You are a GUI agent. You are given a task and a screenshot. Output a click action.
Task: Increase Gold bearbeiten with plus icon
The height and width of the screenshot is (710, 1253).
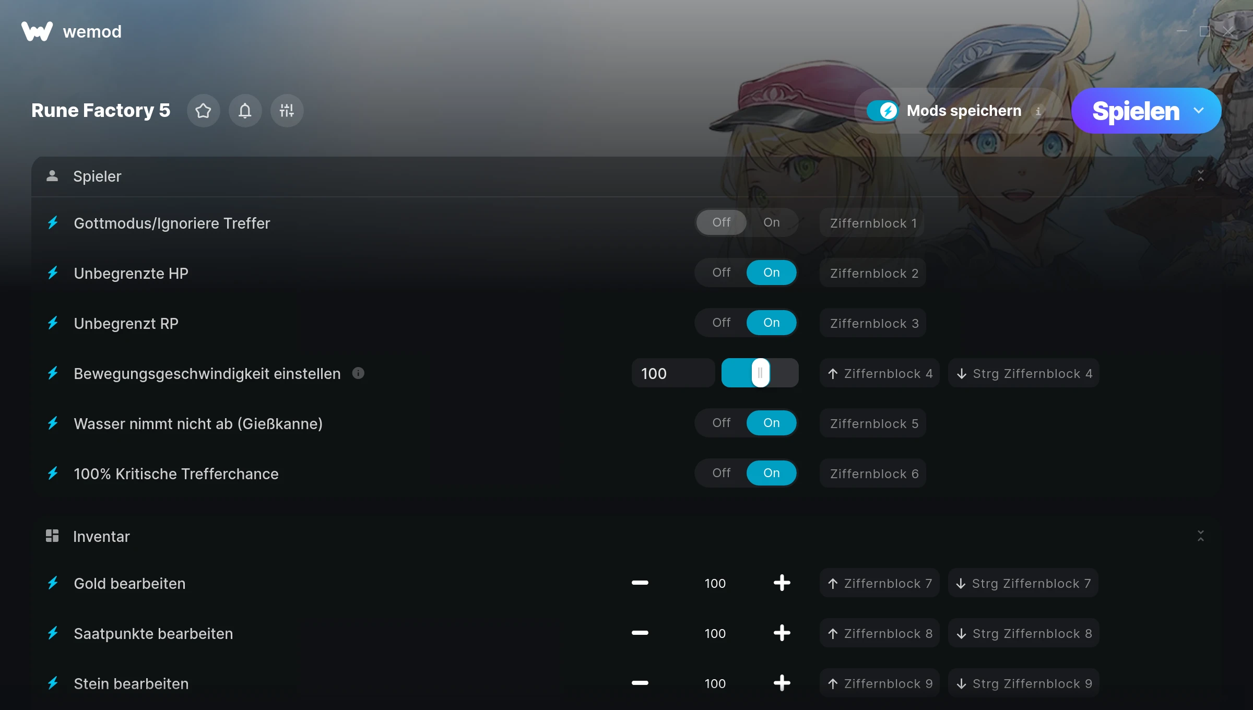coord(782,583)
